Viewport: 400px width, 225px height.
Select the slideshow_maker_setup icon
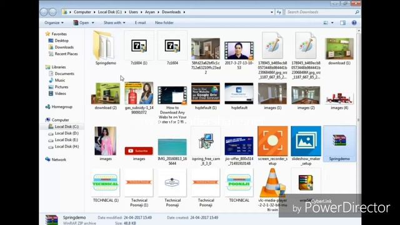(x=306, y=141)
